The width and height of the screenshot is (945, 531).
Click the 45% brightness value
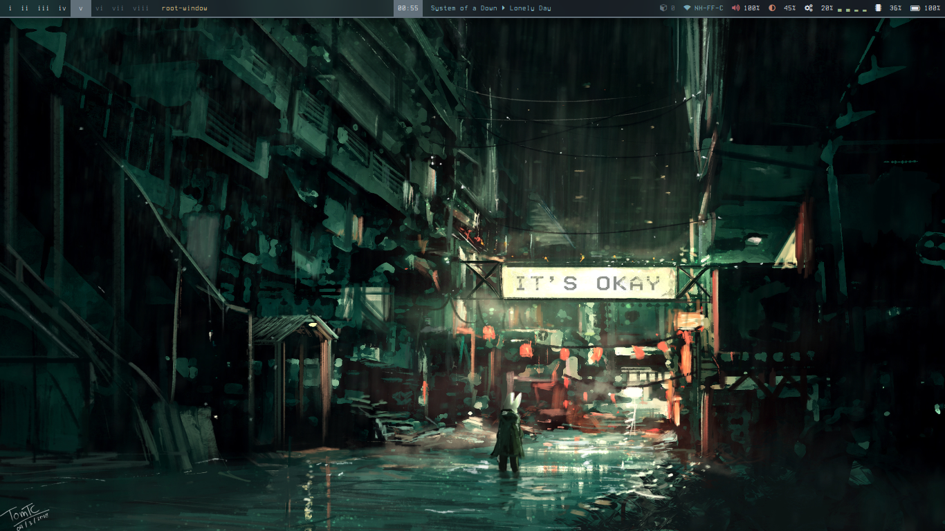pos(789,8)
